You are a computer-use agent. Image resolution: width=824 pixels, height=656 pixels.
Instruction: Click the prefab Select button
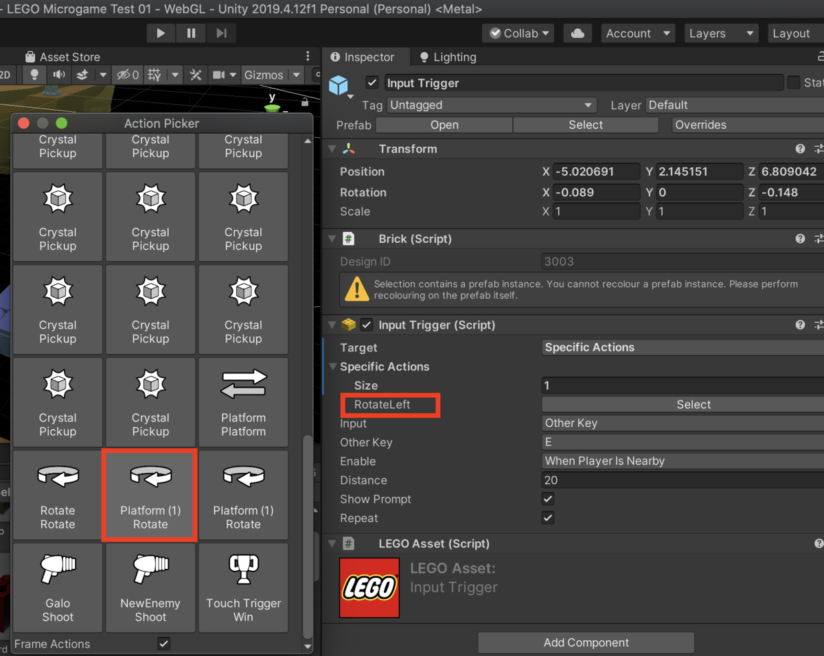(586, 125)
